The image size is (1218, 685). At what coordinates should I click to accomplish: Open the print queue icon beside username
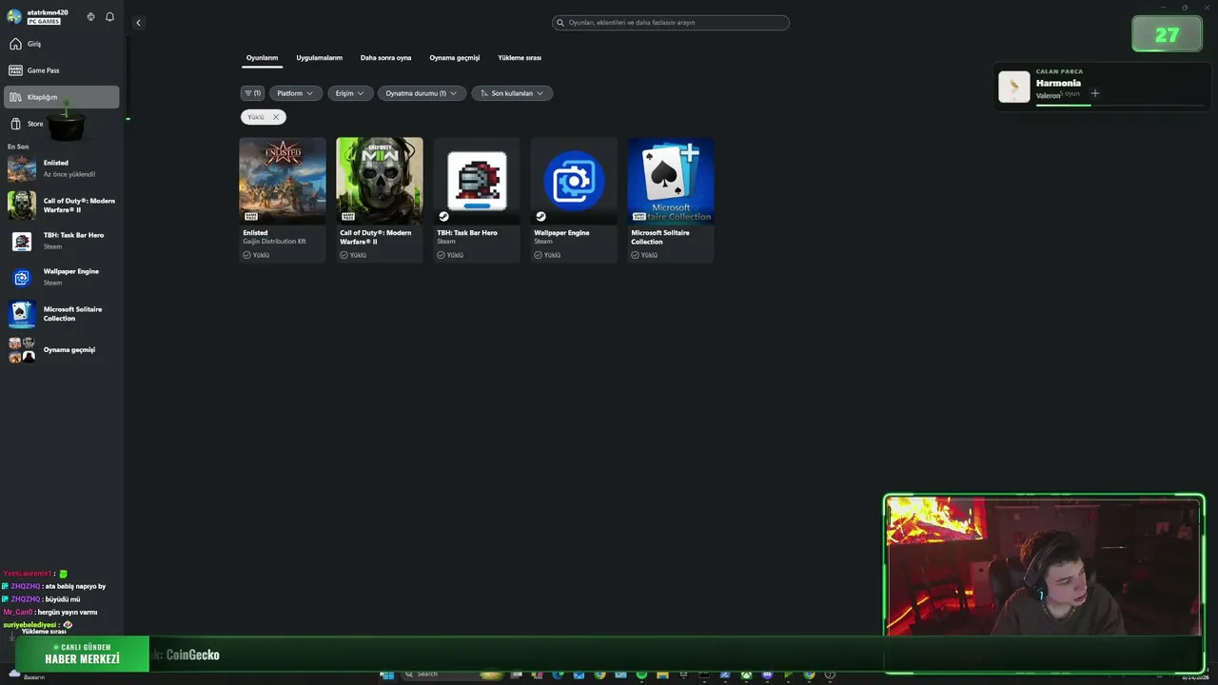[x=90, y=17]
